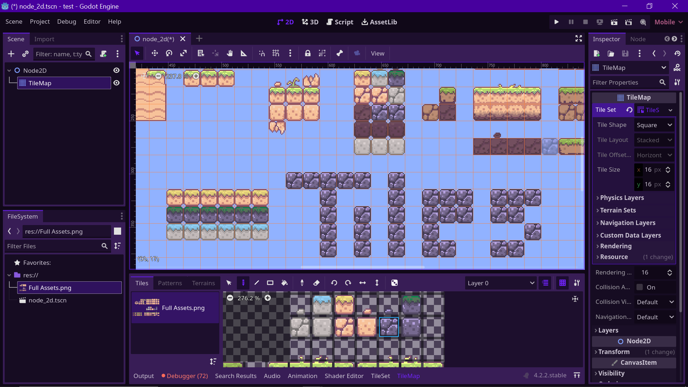This screenshot has height=387, width=688.
Task: Select the TileMap line tool
Action: coord(257,283)
